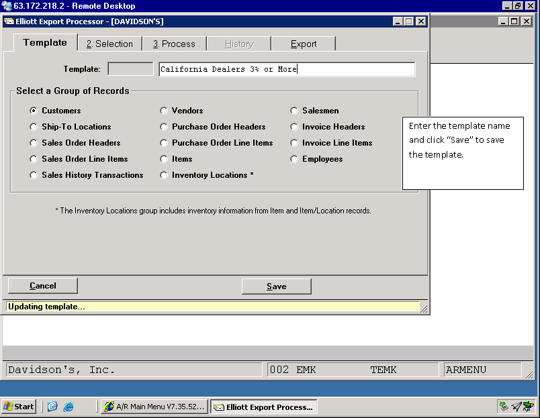Launch Internet Explorer from quick launch
Image resolution: width=540 pixels, height=418 pixels.
69,407
